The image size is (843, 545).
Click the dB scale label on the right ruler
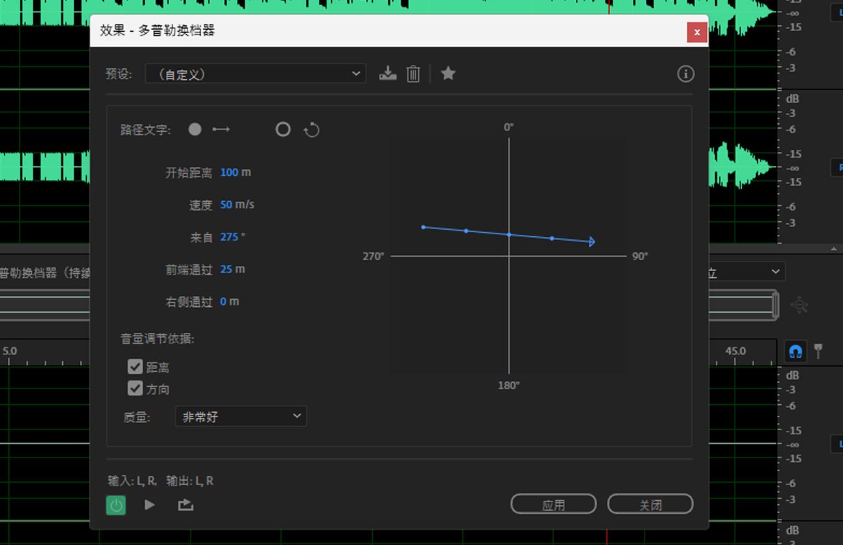[792, 99]
